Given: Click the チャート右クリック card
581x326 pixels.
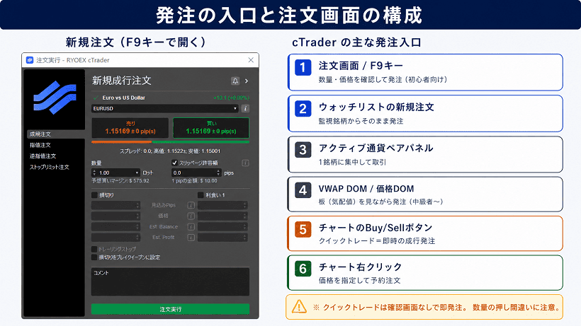Looking at the screenshot, I should tap(425, 273).
